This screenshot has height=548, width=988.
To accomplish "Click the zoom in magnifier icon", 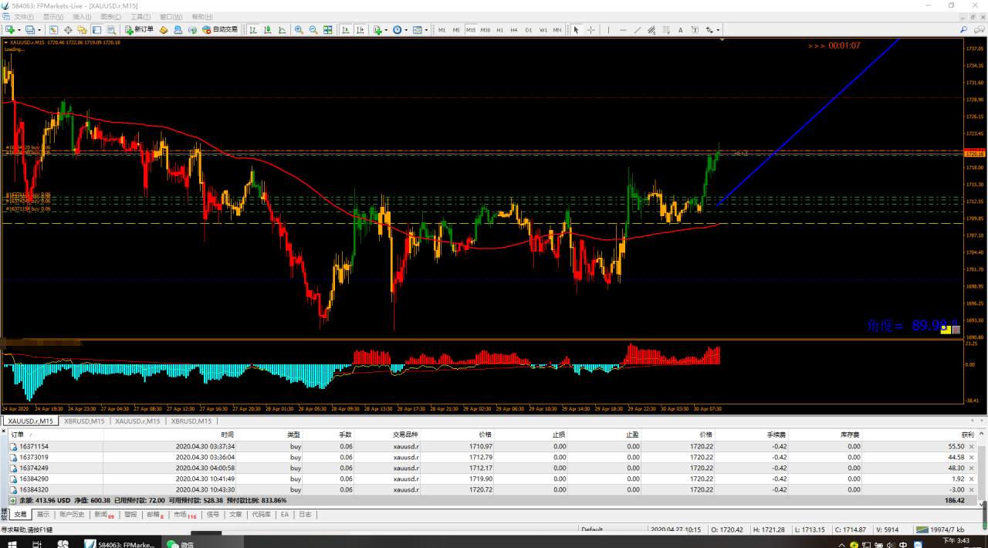I will click(x=299, y=30).
